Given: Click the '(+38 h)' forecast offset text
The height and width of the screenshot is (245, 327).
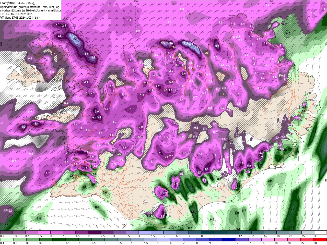Looking at the screenshot, I should 37,18.
